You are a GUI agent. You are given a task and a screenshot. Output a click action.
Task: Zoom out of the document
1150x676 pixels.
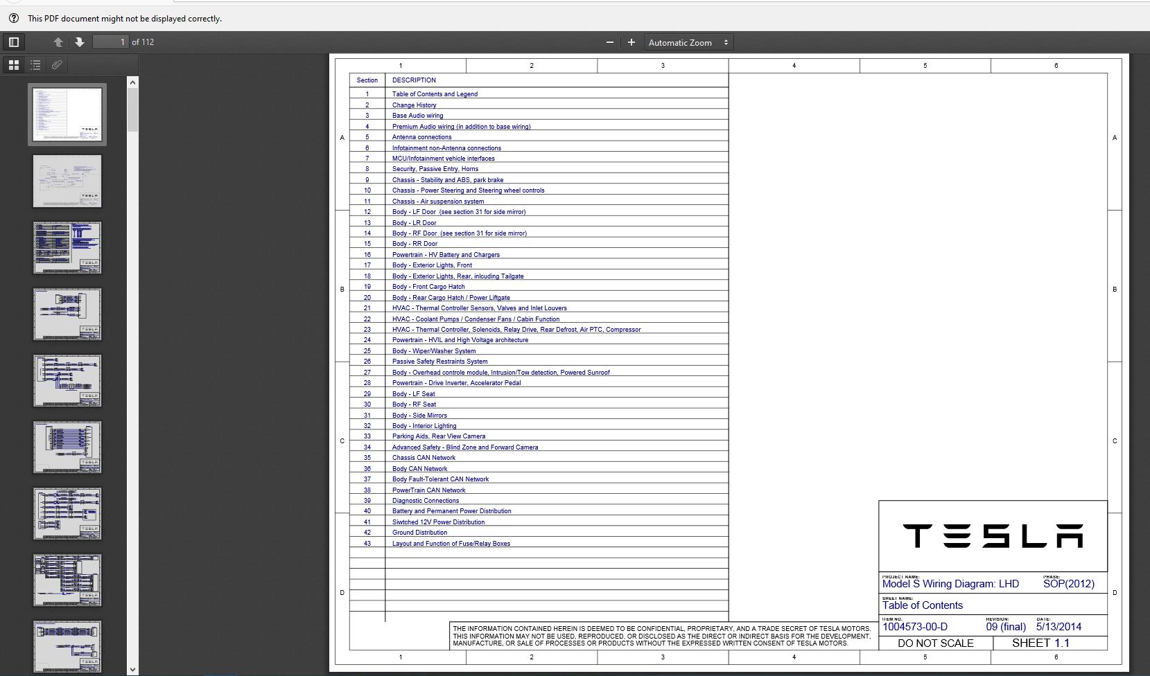tap(609, 42)
